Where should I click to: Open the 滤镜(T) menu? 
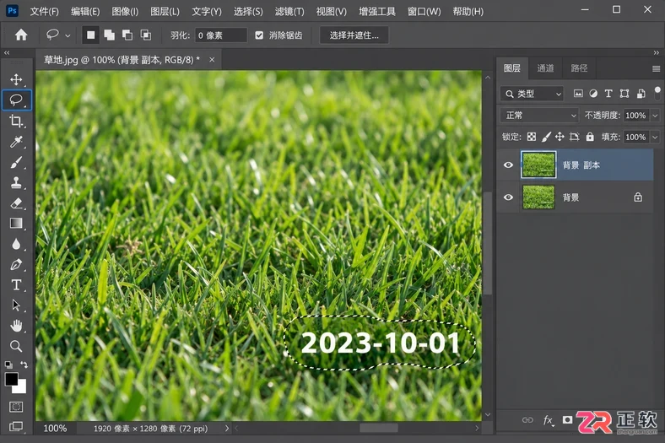click(x=289, y=12)
